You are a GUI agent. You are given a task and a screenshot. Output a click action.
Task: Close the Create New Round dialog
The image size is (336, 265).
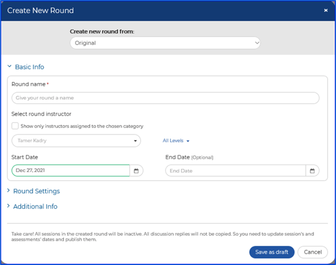(x=326, y=10)
